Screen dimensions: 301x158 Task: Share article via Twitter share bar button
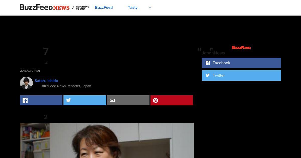click(85, 100)
